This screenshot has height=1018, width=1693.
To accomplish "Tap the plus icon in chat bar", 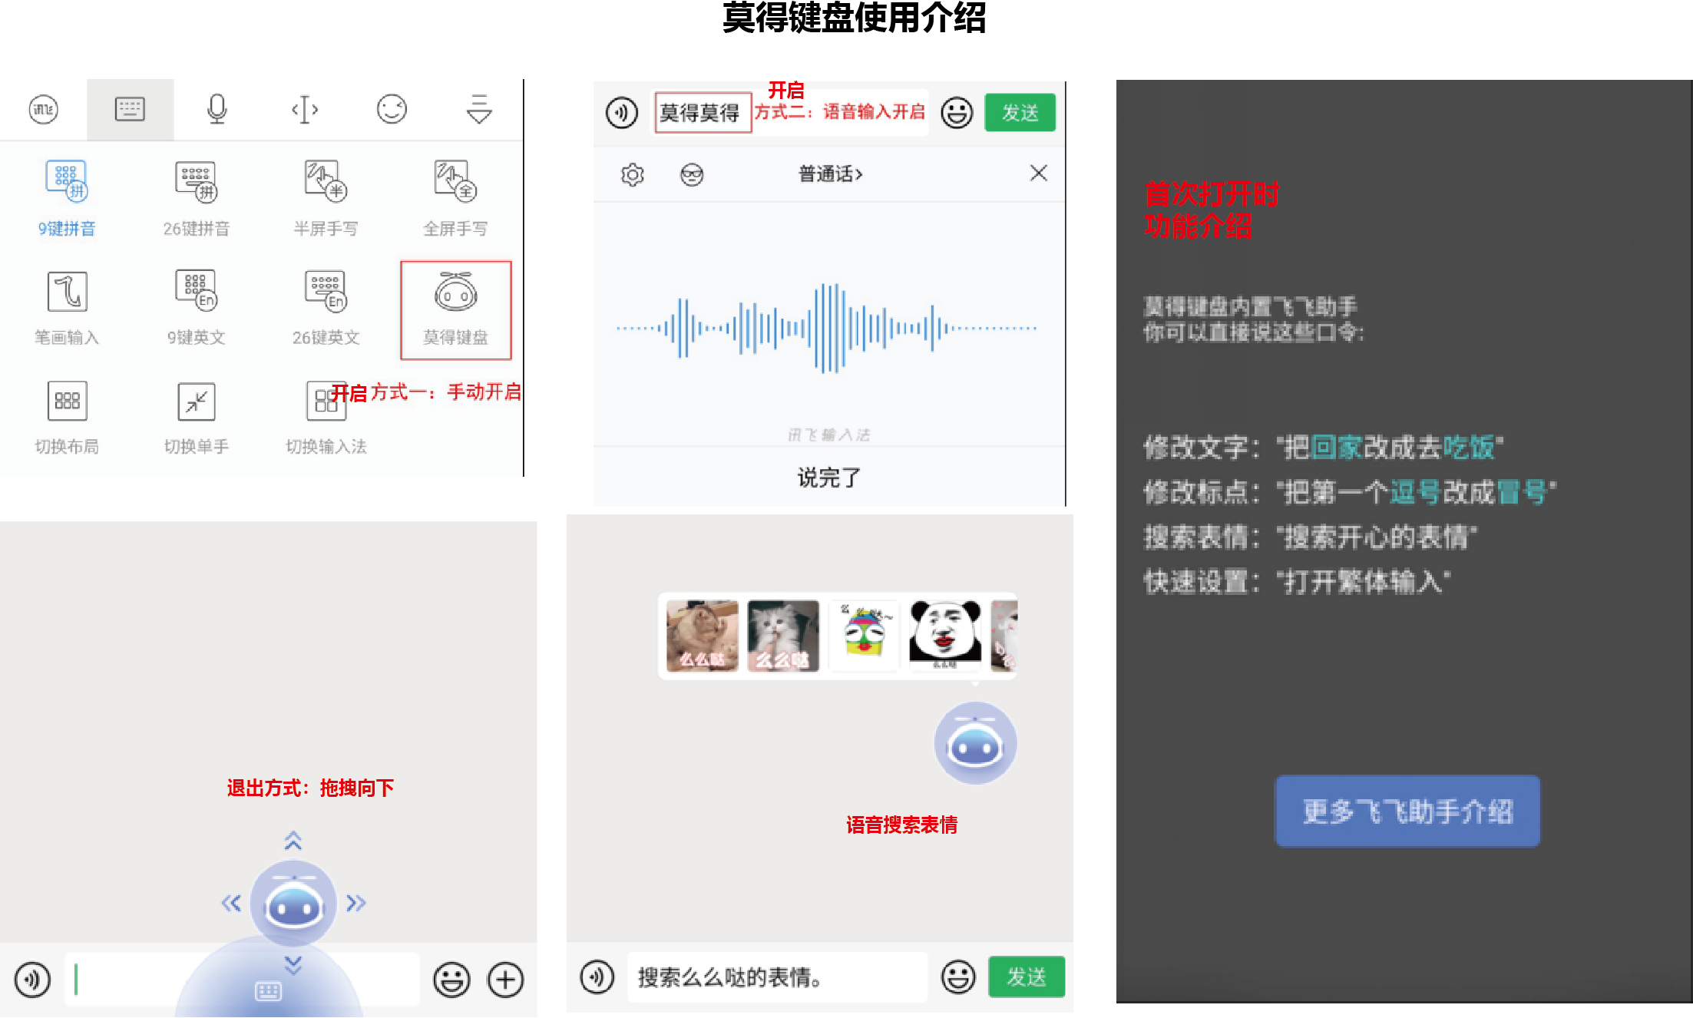I will coord(506,980).
